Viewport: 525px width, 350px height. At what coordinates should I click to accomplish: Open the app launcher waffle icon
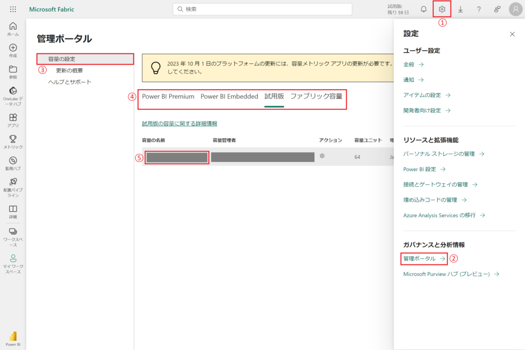pos(13,9)
